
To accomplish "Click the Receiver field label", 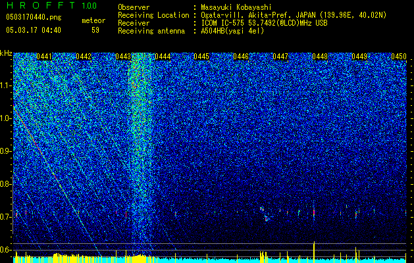I will (134, 23).
